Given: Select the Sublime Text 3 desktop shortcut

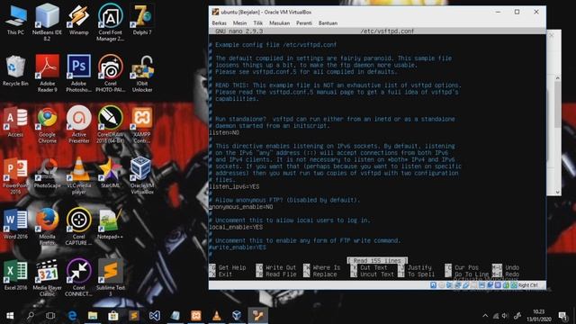Looking at the screenshot, I should click(110, 278).
